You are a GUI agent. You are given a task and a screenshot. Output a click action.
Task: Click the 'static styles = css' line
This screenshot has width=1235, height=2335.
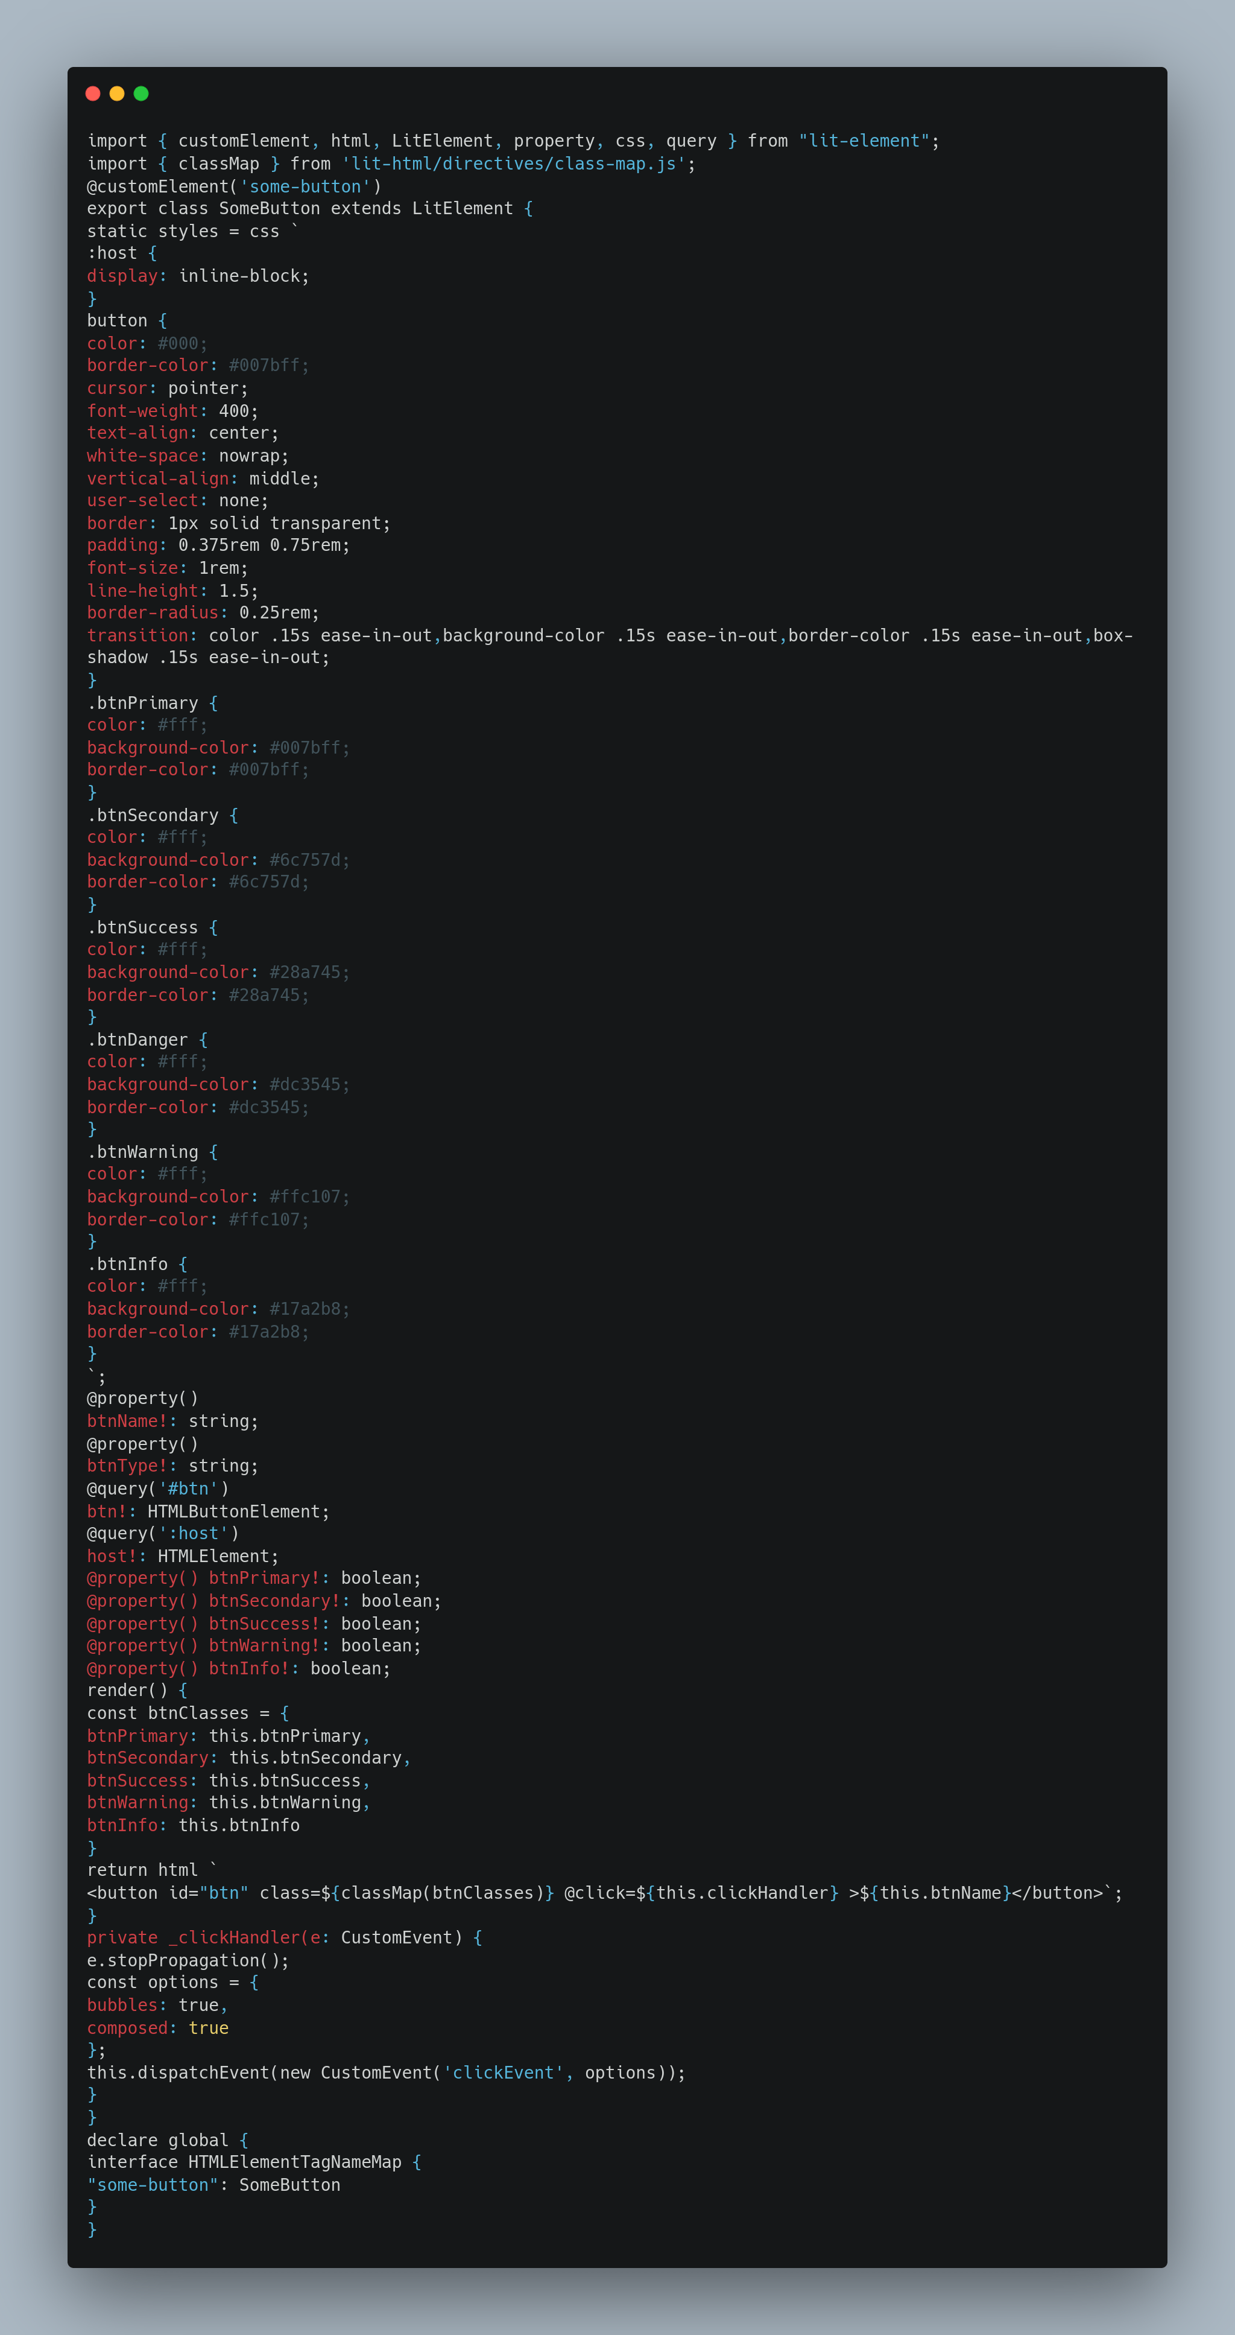[193, 231]
